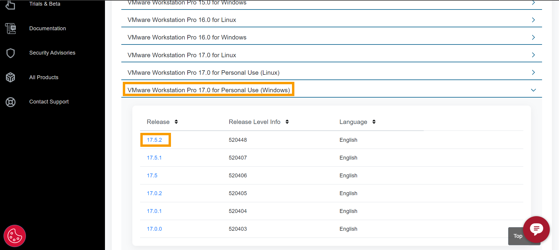Sort table by Language column arrows
559x250 pixels.
pos(374,122)
